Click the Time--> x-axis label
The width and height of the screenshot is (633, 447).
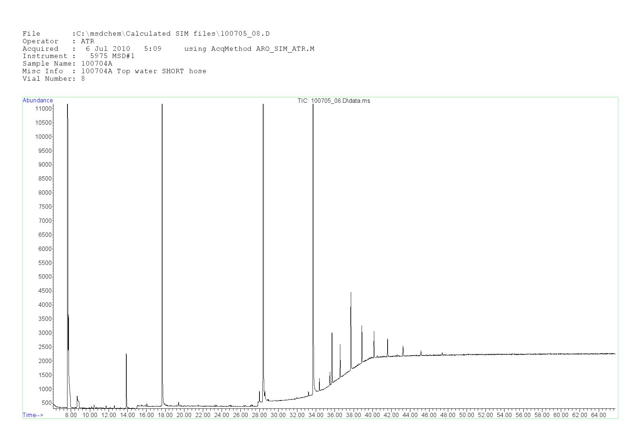(33, 415)
